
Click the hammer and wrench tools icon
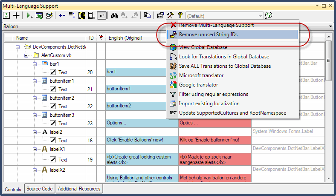[x=170, y=15]
